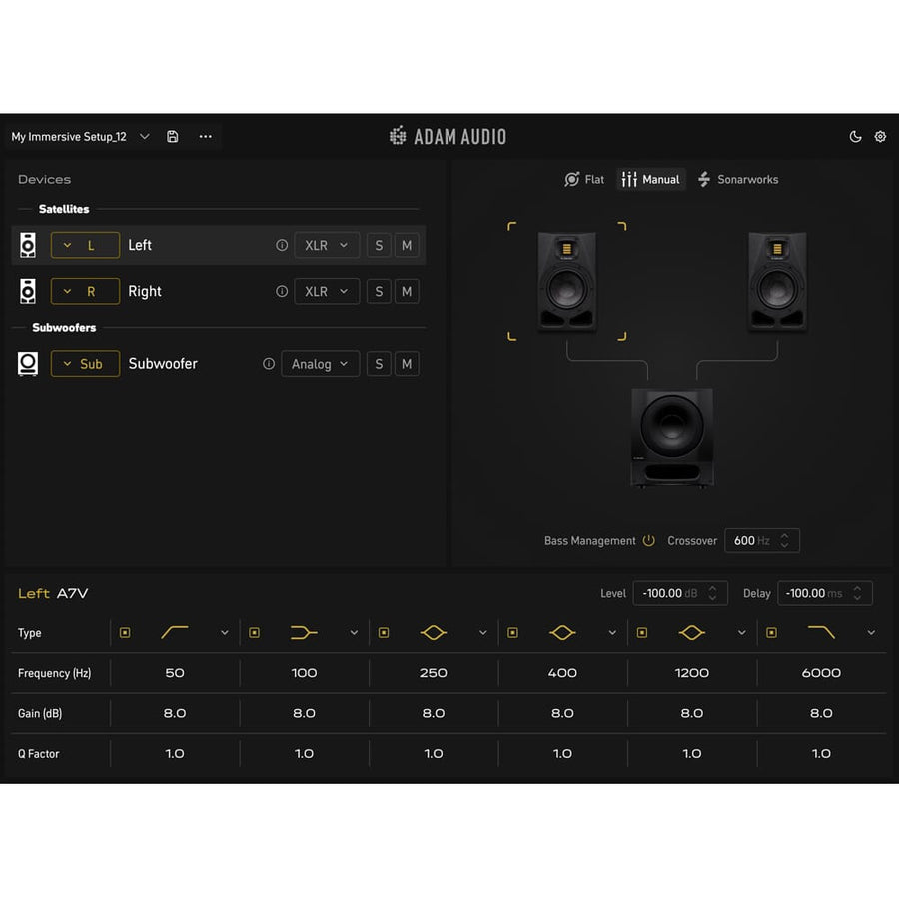This screenshot has width=899, height=899.
Task: Mute the Right speaker
Action: tap(407, 291)
